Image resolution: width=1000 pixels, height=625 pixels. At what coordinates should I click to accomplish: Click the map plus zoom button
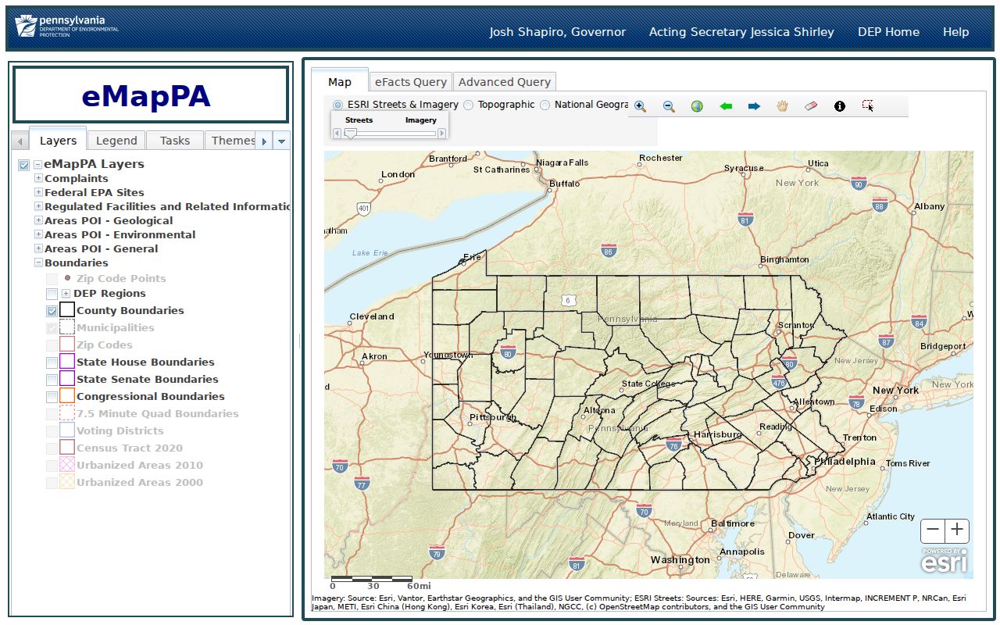(957, 531)
